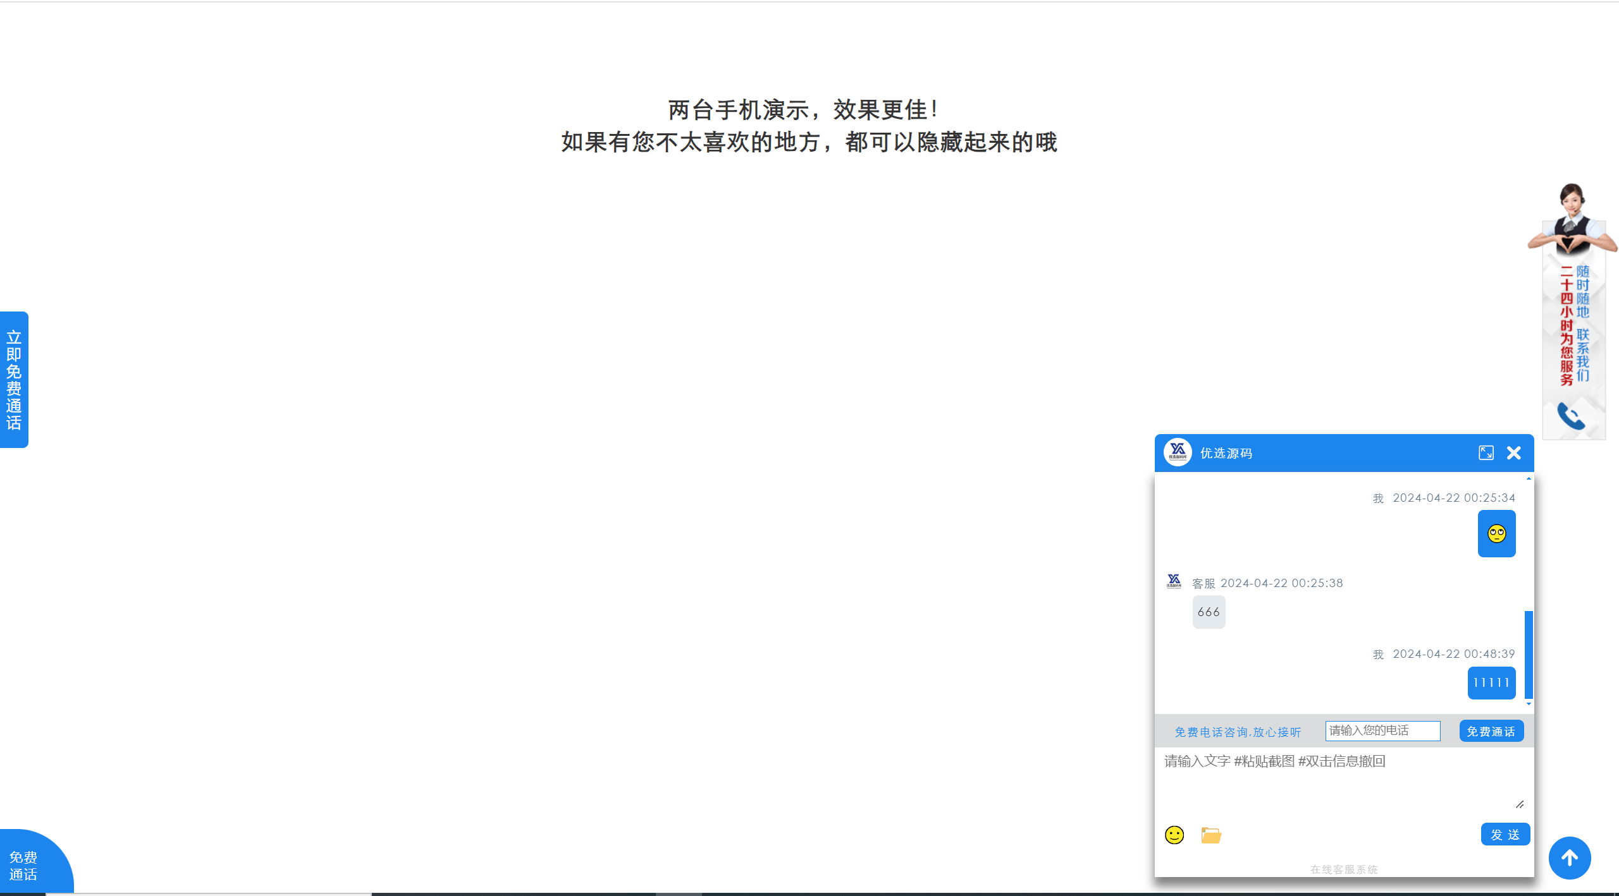Click the 优选源码 logo avatar in chat header
Image resolution: width=1619 pixels, height=896 pixels.
[x=1178, y=452]
